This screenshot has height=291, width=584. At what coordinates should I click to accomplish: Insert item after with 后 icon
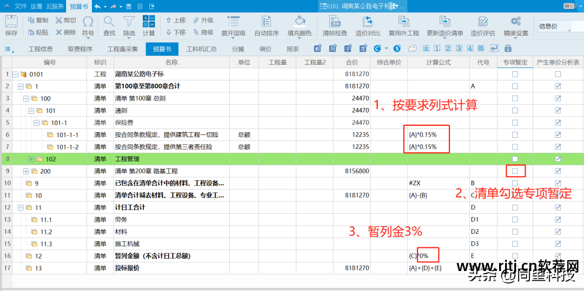[333, 48]
